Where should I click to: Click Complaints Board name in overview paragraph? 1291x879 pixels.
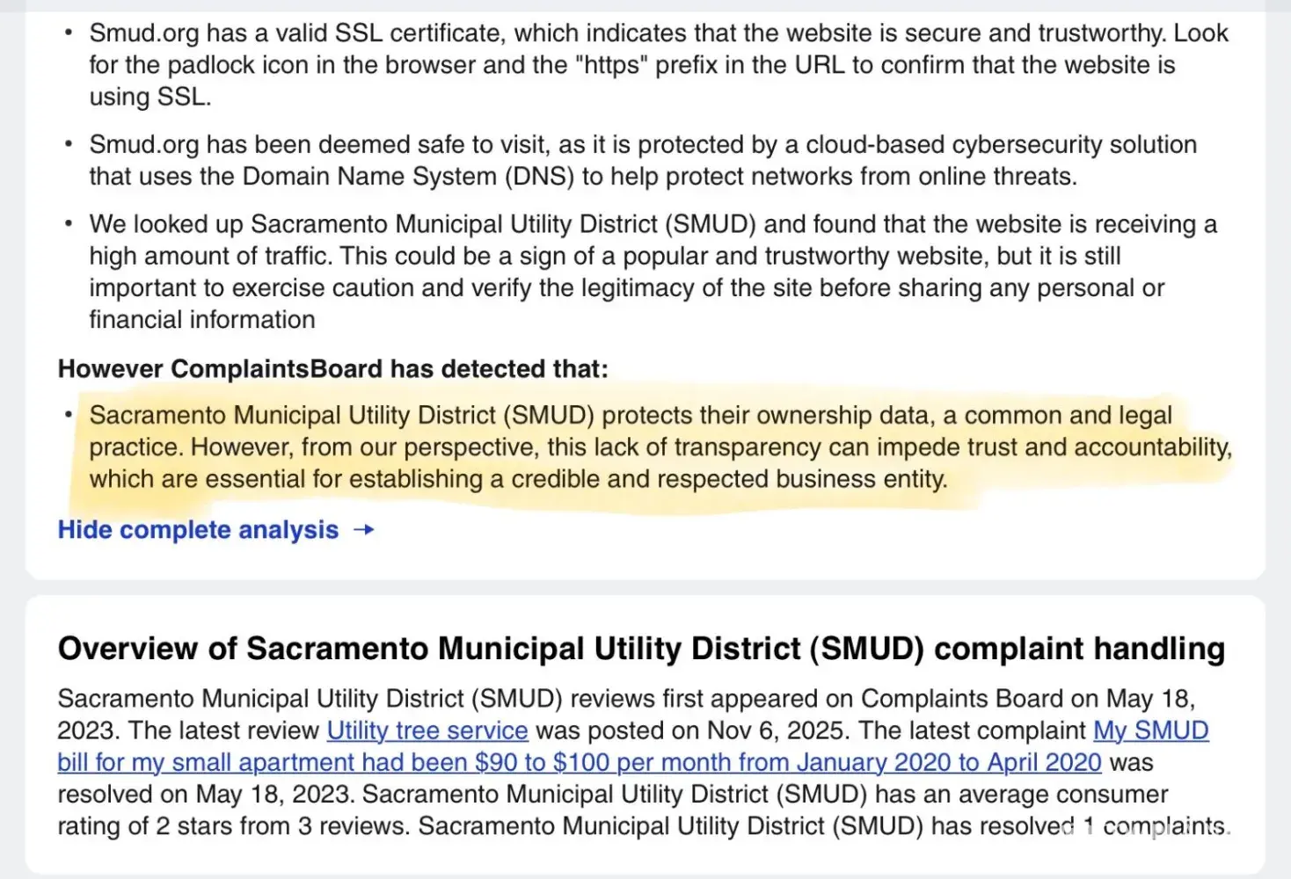point(961,699)
